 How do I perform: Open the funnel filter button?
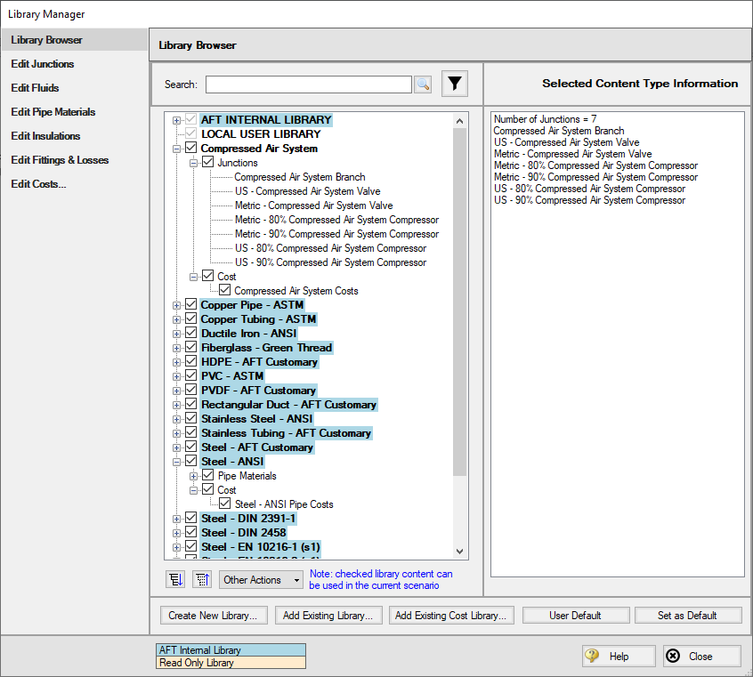(x=455, y=85)
